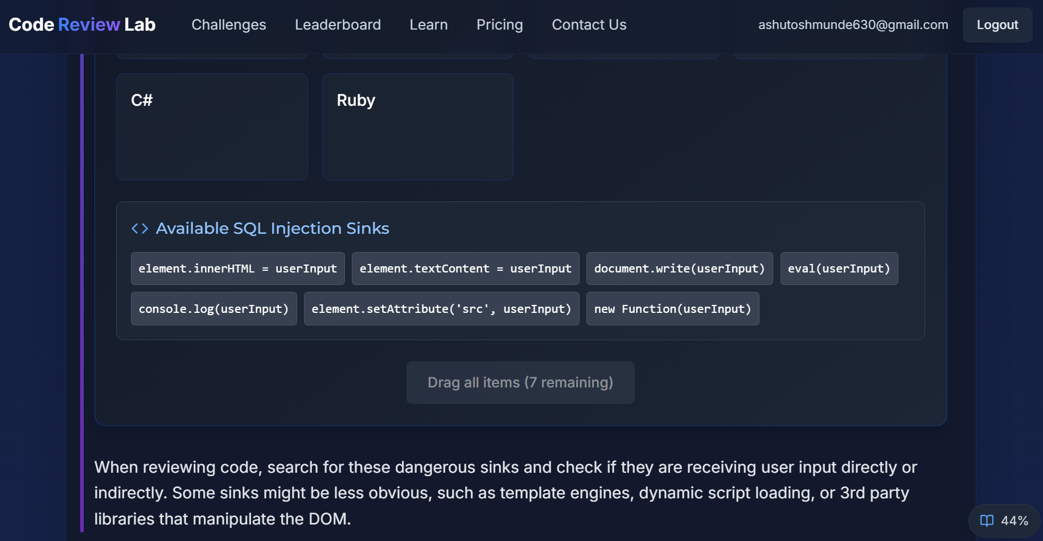Click the Logout button
The height and width of the screenshot is (541, 1043).
[x=997, y=25]
